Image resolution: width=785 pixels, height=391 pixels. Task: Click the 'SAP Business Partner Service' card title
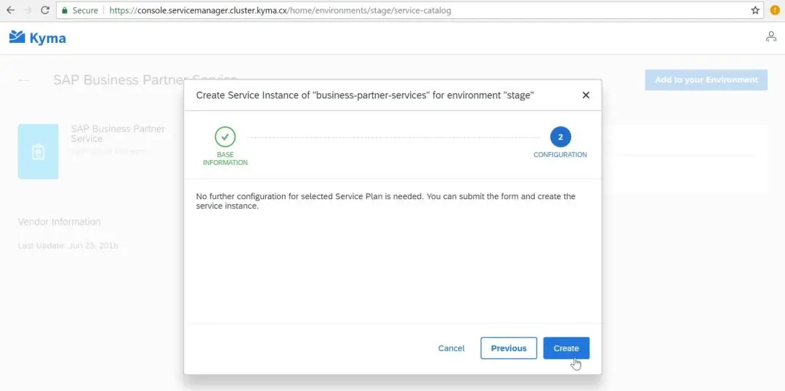(x=118, y=134)
